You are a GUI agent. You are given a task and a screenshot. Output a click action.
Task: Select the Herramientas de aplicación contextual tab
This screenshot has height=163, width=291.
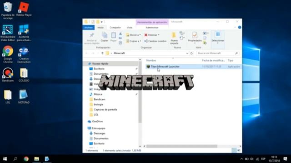(x=152, y=22)
